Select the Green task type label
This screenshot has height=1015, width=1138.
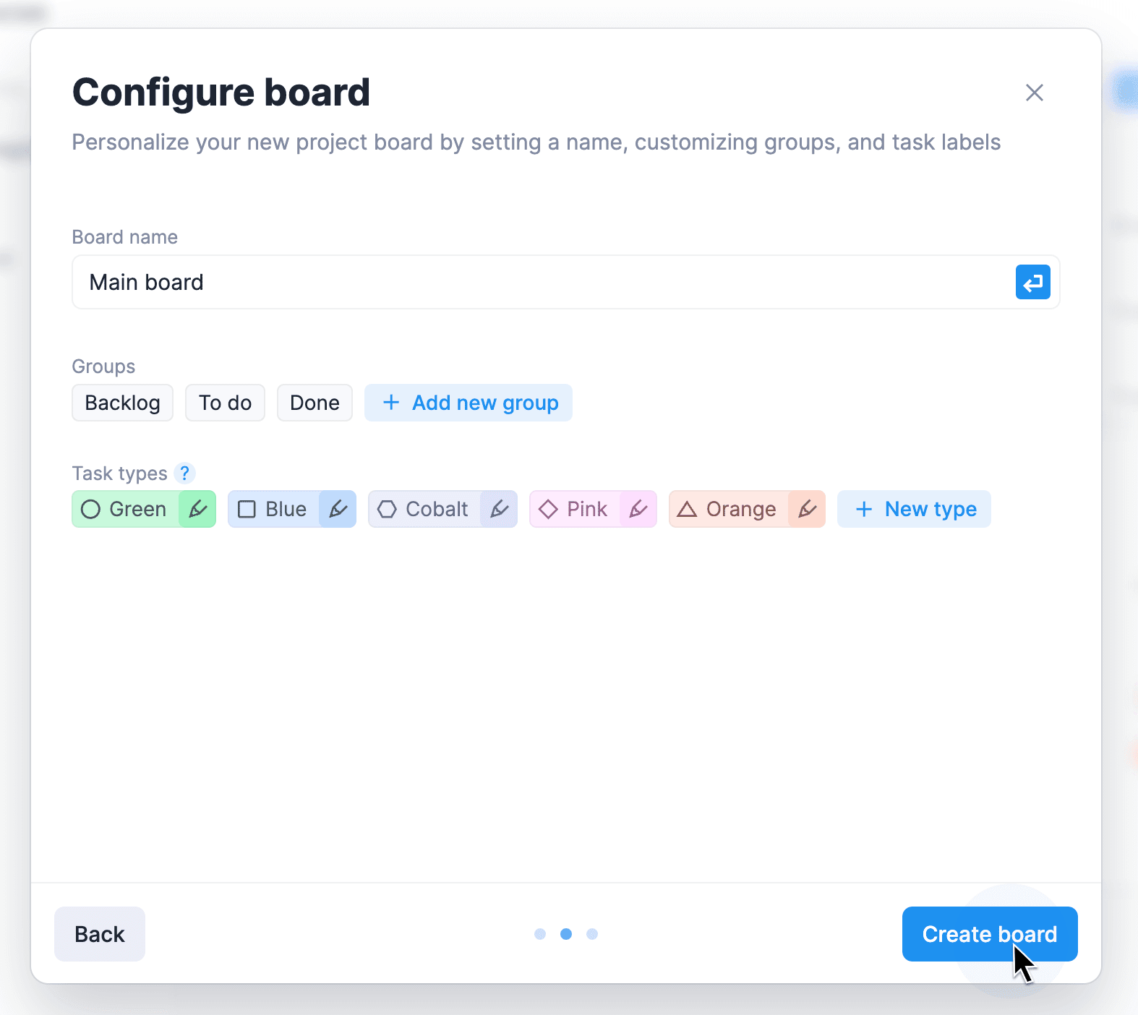click(126, 509)
